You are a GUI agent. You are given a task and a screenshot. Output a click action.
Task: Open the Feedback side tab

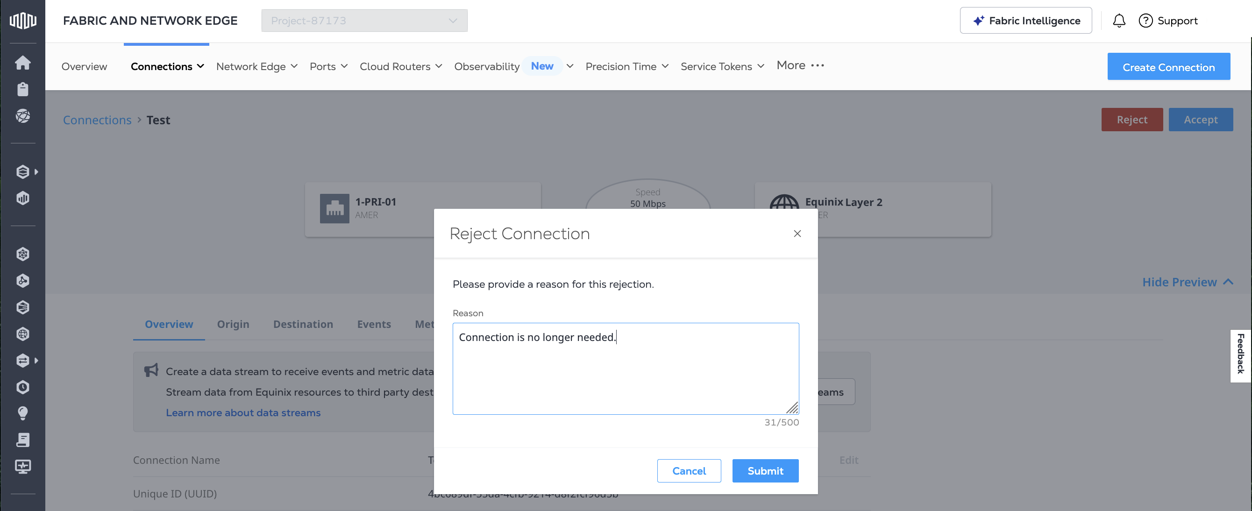pyautogui.click(x=1240, y=355)
